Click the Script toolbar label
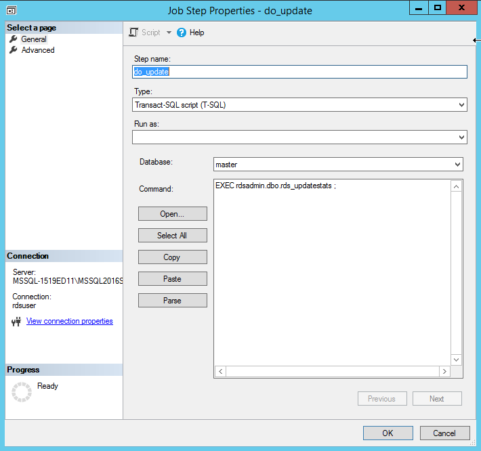The height and width of the screenshot is (451, 481). 151,33
